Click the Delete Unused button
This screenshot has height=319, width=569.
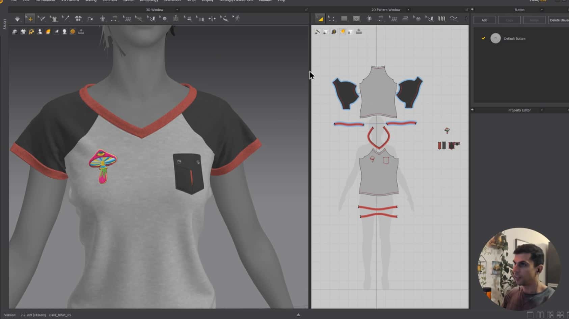click(559, 20)
